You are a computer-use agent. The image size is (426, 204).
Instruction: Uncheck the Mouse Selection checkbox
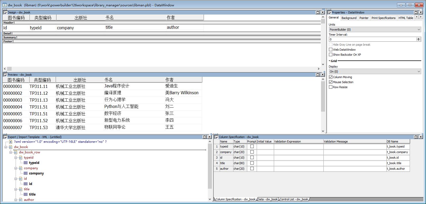(x=331, y=82)
